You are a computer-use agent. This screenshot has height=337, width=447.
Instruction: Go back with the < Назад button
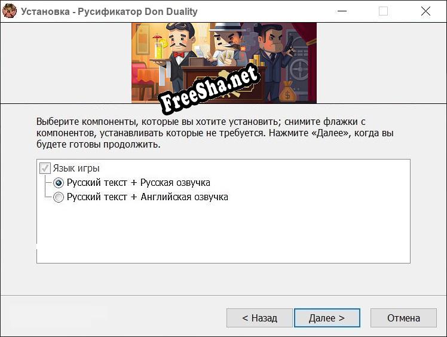coord(259,318)
